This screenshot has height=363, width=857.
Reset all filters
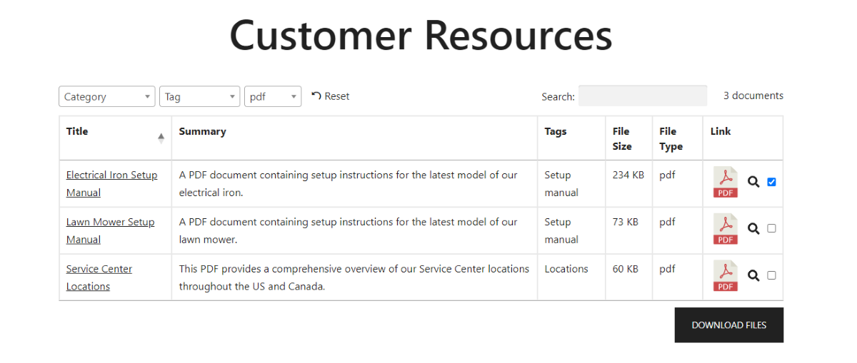pos(331,96)
